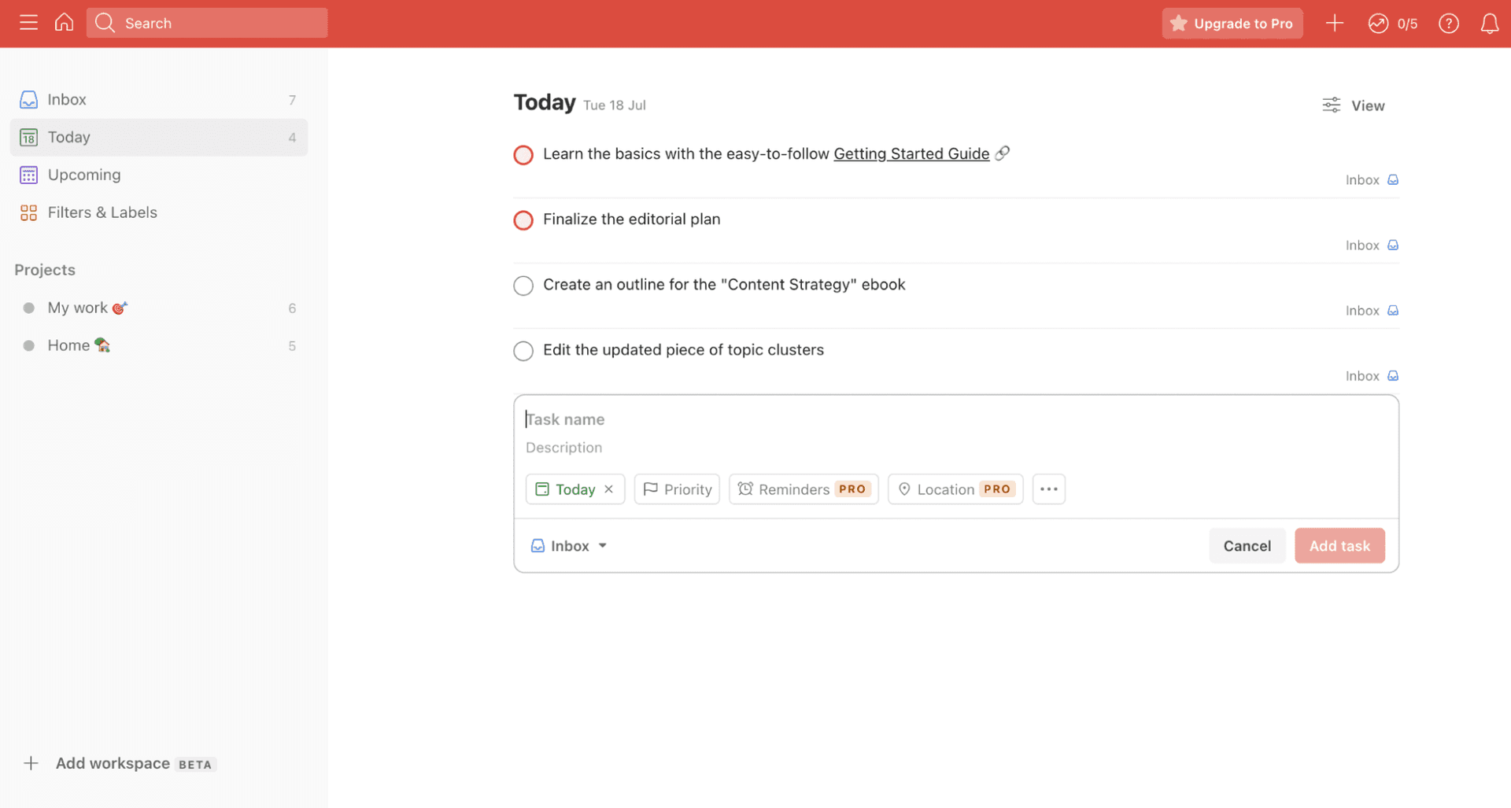The height and width of the screenshot is (808, 1511).
Task: Click the Add workspace plus icon
Action: tap(31, 763)
